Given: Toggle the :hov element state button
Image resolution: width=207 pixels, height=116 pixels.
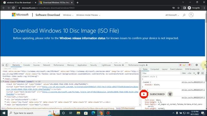Looking at the screenshot, I should [184, 73].
